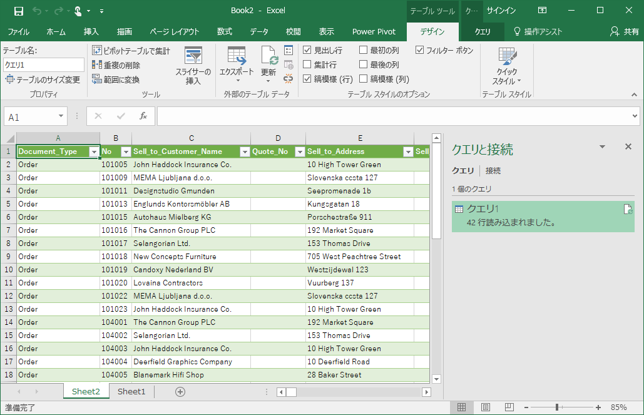Select query クエリ1 in the pane
The image size is (644, 415).
coord(543,216)
